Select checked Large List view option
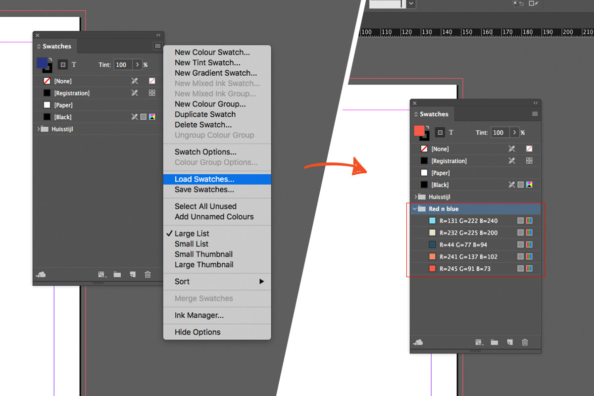This screenshot has height=396, width=594. click(x=217, y=233)
